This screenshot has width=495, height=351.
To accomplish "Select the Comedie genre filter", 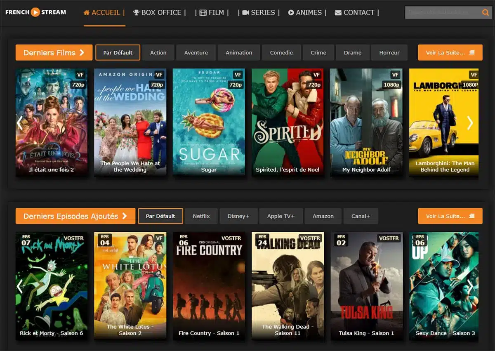I will [x=281, y=52].
